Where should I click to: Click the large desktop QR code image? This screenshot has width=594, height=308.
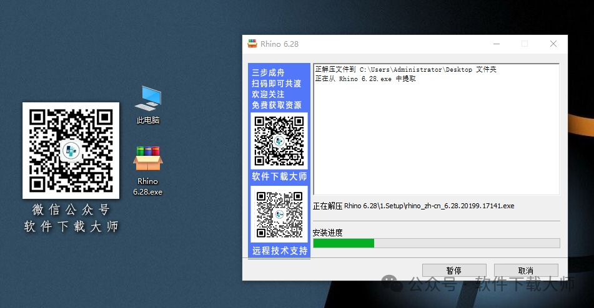tap(71, 150)
